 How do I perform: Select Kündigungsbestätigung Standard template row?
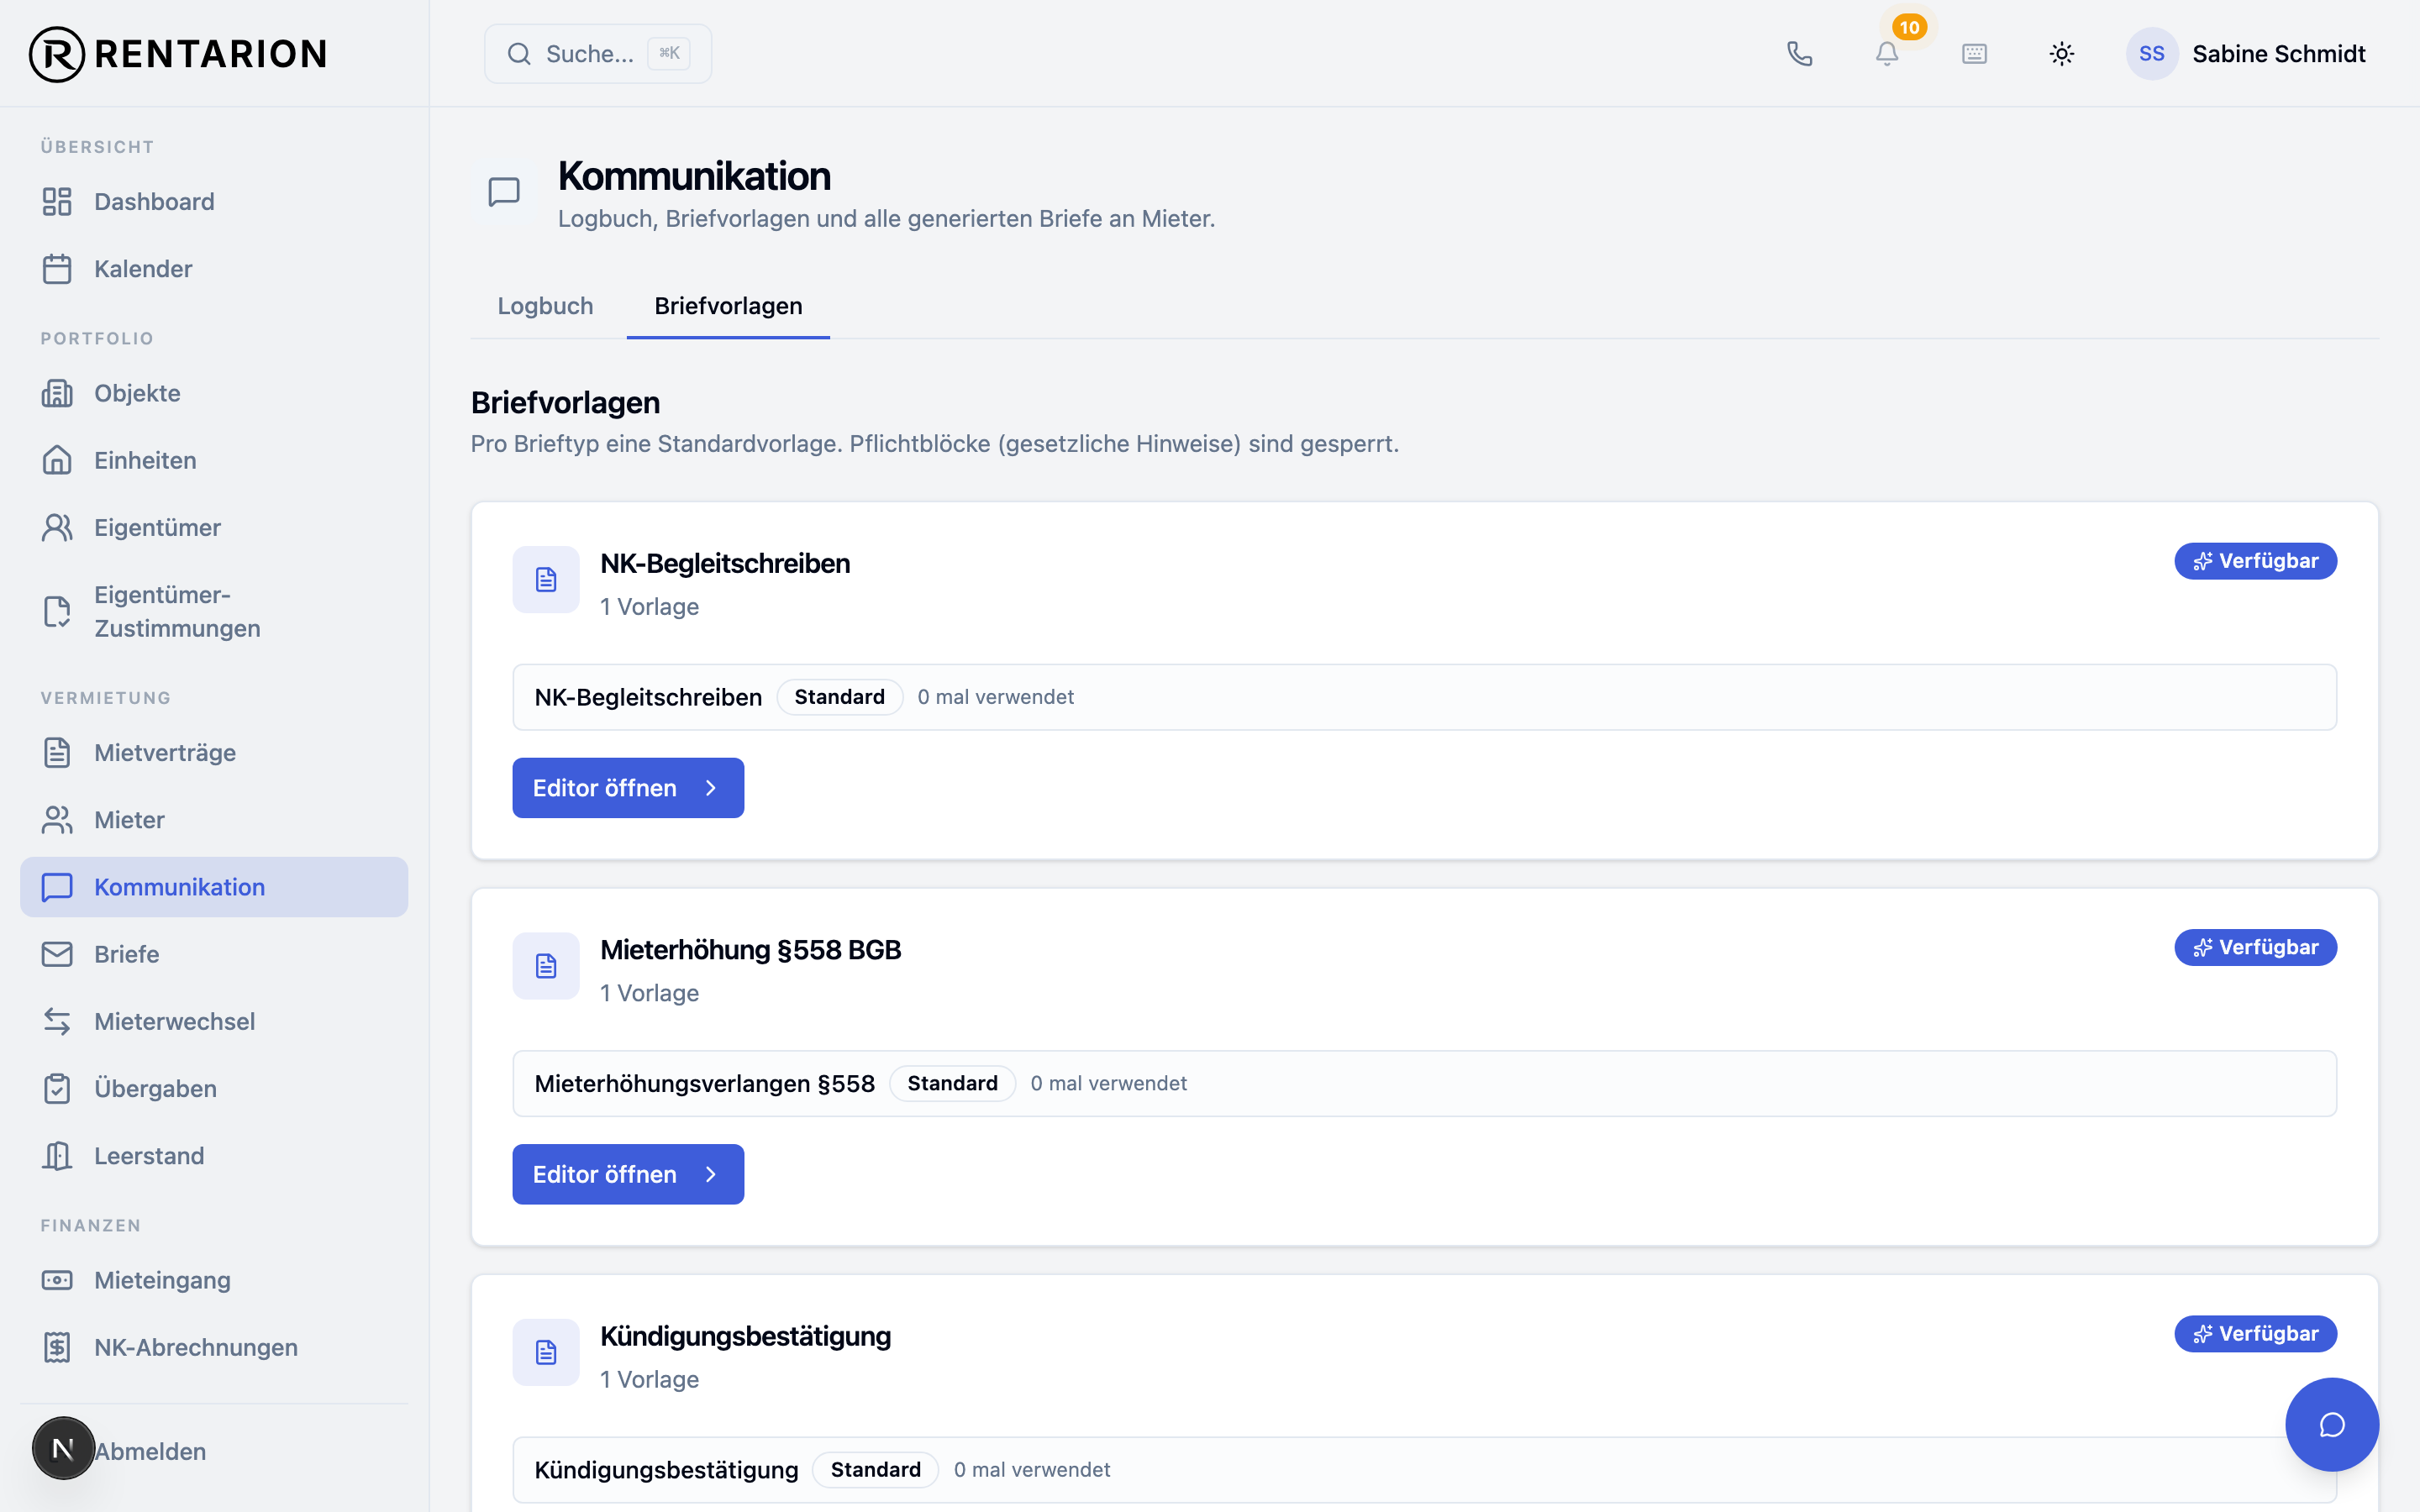coord(1424,1470)
